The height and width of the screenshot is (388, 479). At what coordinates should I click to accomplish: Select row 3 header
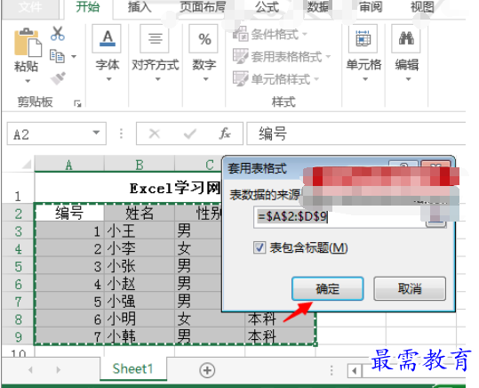[19, 230]
